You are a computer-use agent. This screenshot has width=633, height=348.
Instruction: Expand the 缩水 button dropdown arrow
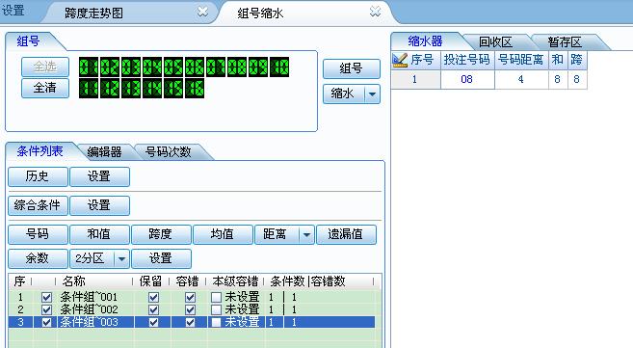[x=372, y=94]
